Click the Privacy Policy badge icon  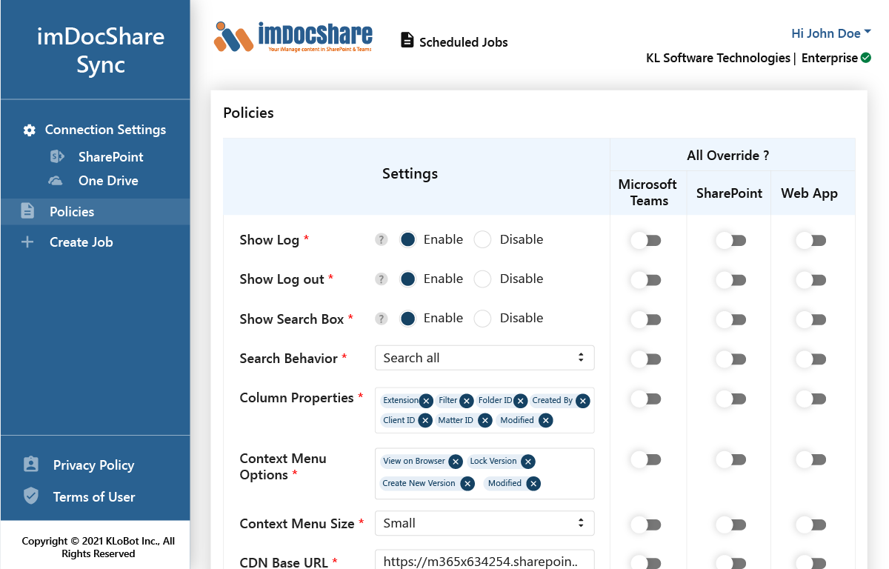click(31, 465)
